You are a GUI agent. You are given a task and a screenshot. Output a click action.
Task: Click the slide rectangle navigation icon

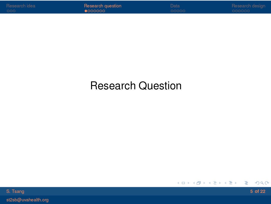pos(183,183)
